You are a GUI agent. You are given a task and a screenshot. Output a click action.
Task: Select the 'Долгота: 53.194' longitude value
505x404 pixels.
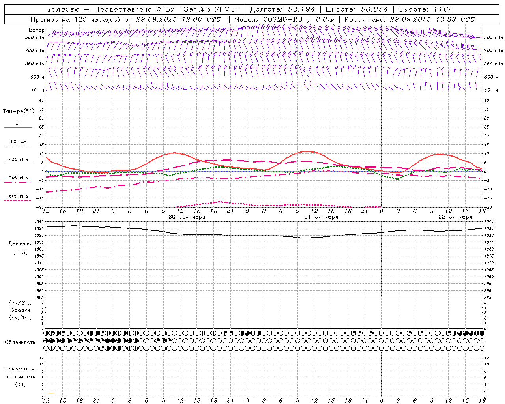click(x=282, y=9)
